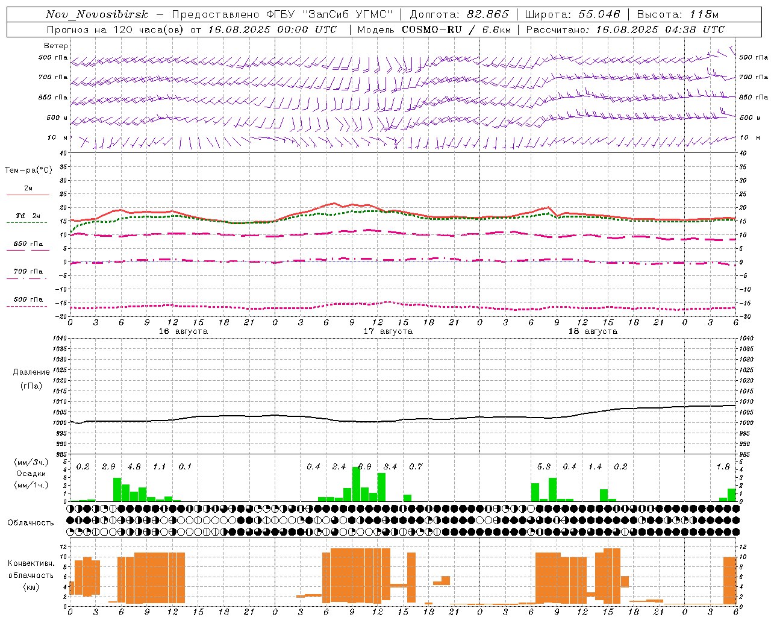Click the Nov_Novosibirsk station title
The width and height of the screenshot is (771, 617).
pos(96,14)
